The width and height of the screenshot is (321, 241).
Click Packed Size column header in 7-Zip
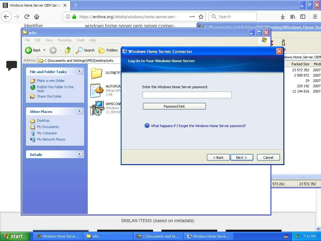300,64
